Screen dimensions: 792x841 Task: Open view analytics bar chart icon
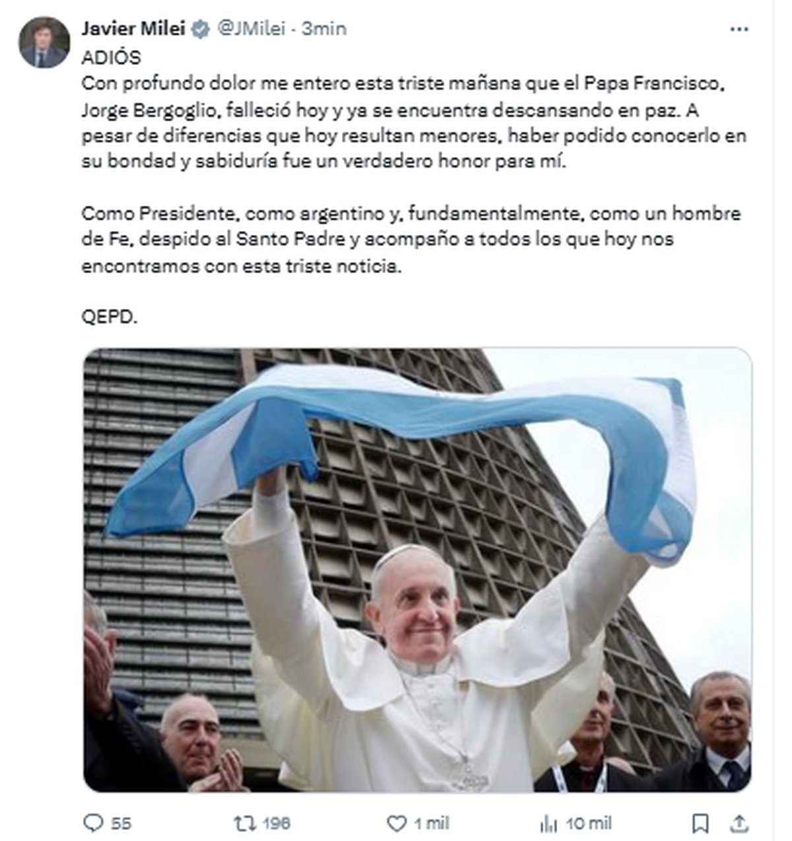(548, 823)
